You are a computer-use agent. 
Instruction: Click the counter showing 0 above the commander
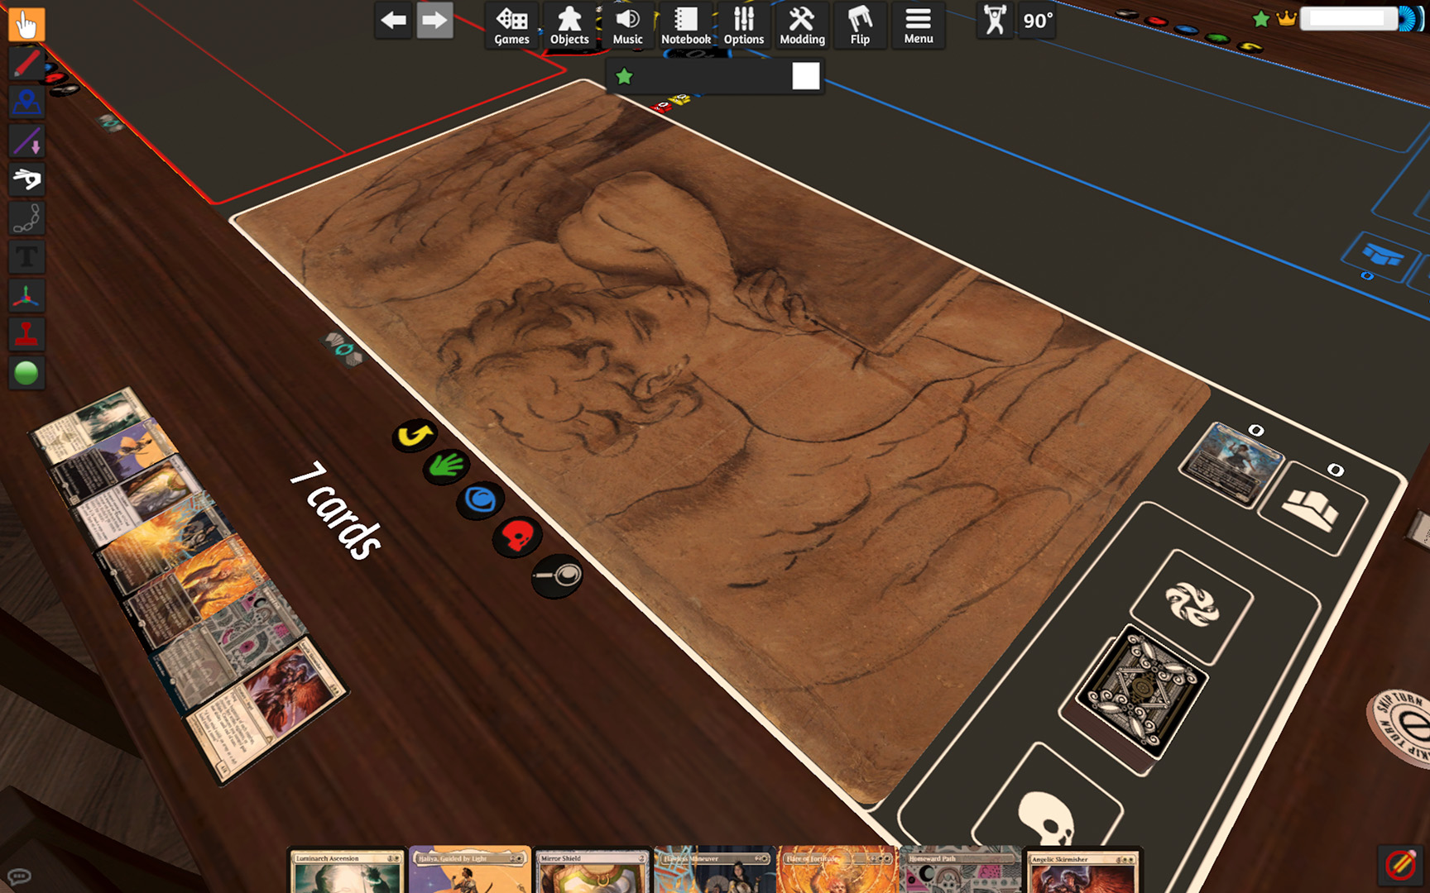tap(1256, 430)
